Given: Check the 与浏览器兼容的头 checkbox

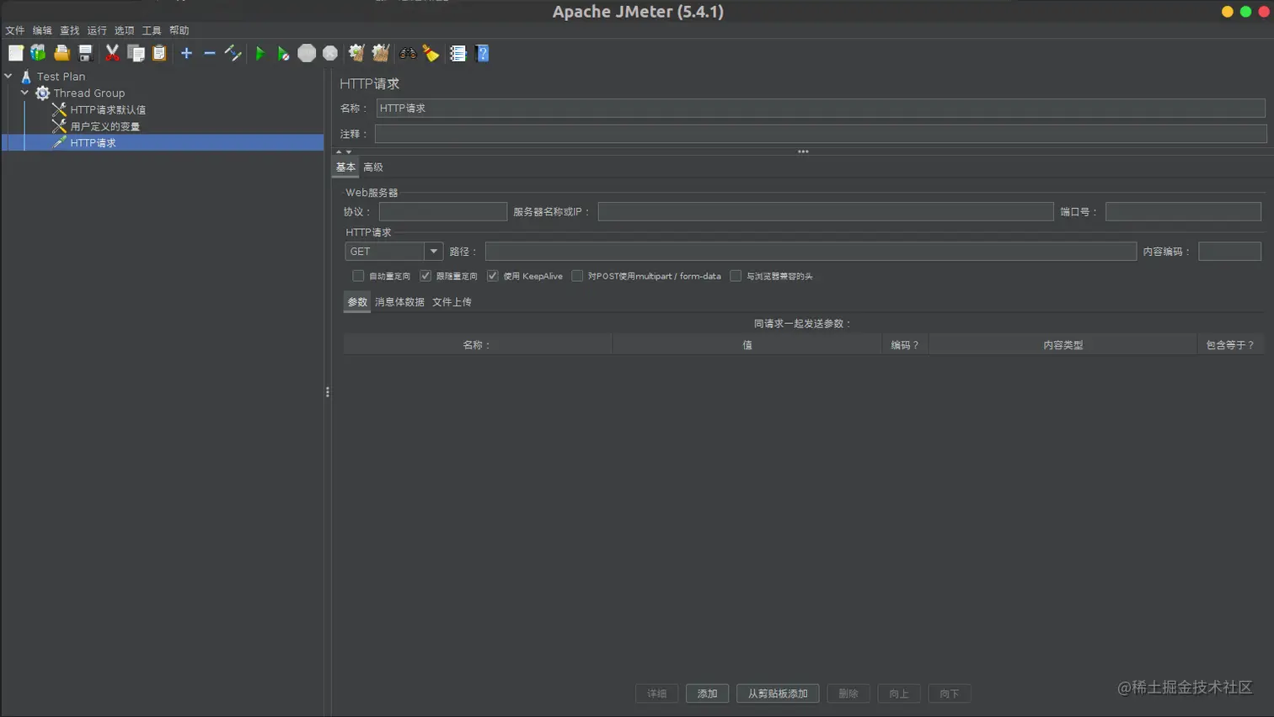Looking at the screenshot, I should point(736,276).
